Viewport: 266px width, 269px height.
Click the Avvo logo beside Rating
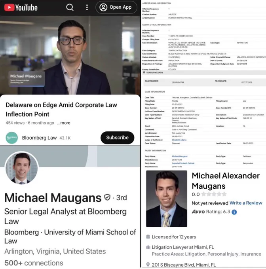click(198, 212)
